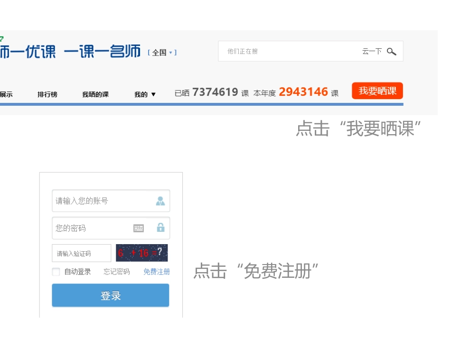Open the on-screen keyboard icon in password field
Screen dimensions: 451x338
point(139,228)
